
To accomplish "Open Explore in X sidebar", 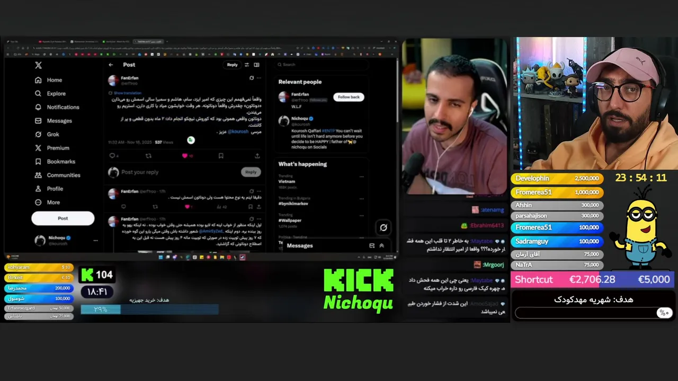I will [x=50, y=94].
